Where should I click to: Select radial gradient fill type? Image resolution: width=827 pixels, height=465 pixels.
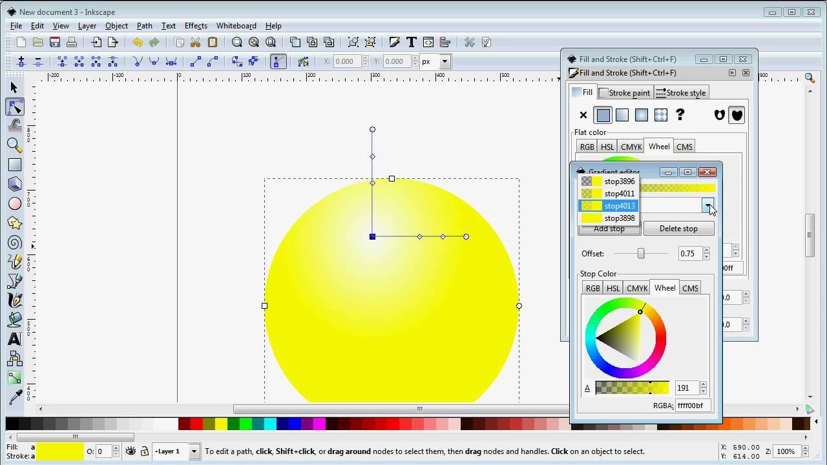point(642,115)
